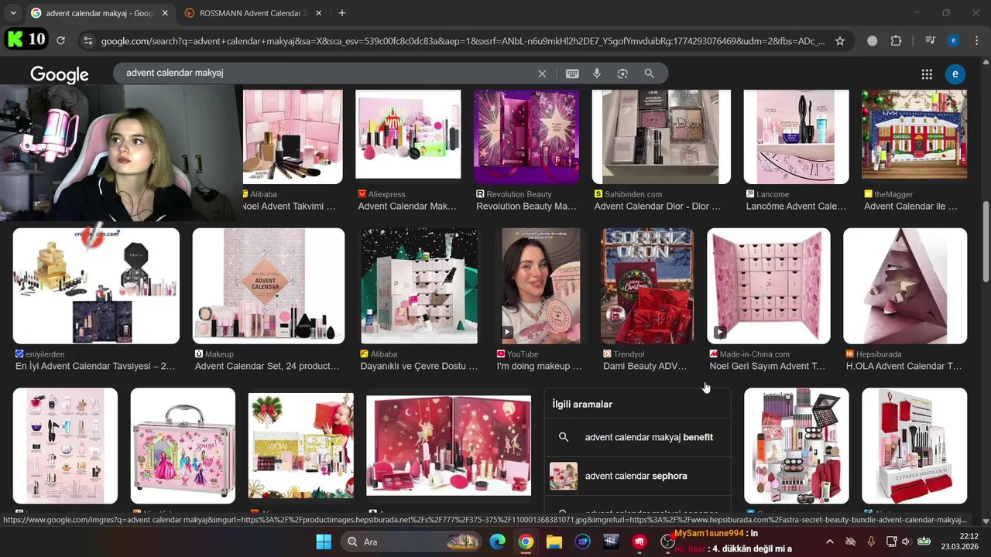Image resolution: width=991 pixels, height=557 pixels.
Task: Open the Makeup Revolution advent calendar thumbnail
Action: coord(269,285)
